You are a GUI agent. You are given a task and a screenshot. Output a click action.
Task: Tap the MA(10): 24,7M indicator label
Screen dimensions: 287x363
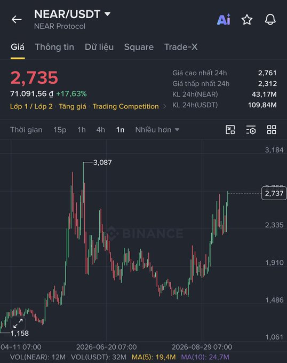[x=205, y=357]
